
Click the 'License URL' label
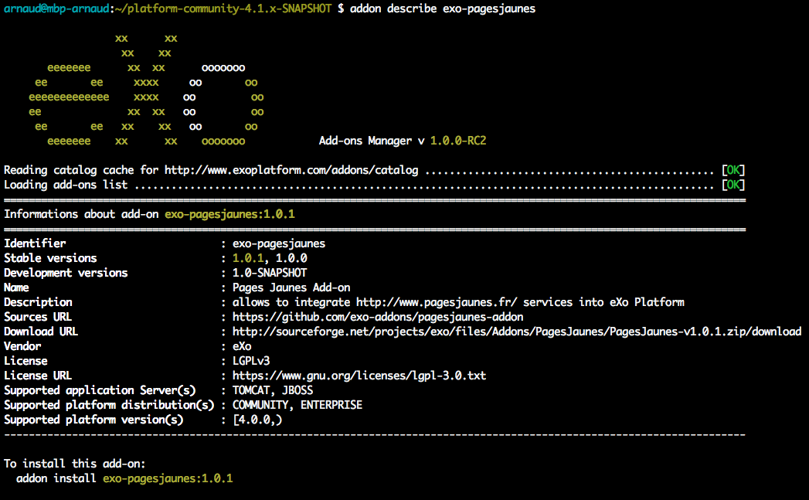(x=38, y=376)
